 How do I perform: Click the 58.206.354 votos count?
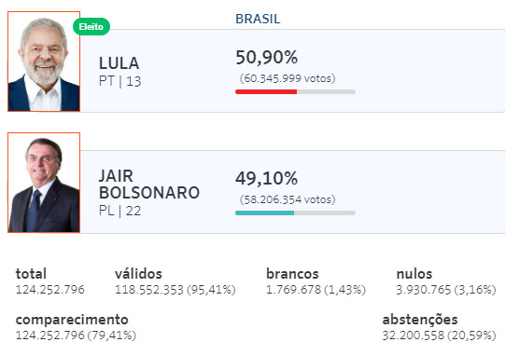(x=288, y=199)
